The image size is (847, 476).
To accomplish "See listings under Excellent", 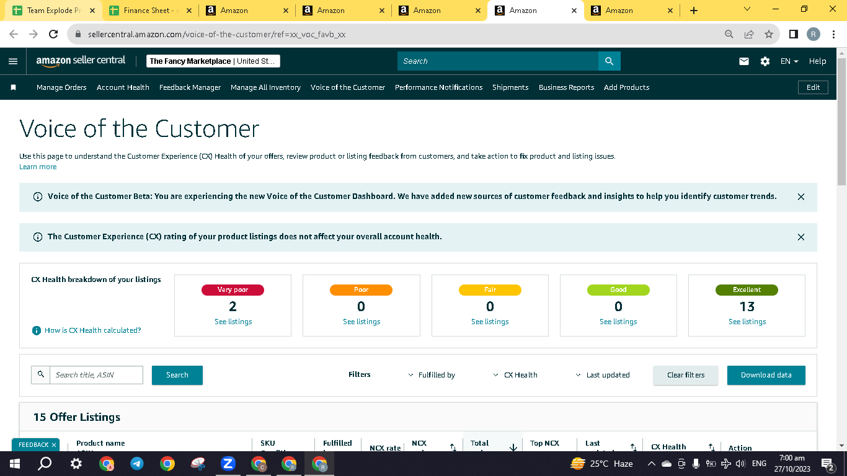I will (x=747, y=322).
